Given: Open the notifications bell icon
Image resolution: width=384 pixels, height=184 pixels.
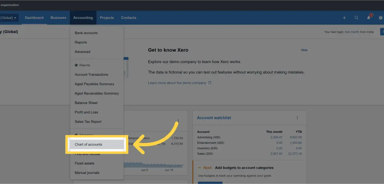Looking at the screenshot, I should coord(369,18).
